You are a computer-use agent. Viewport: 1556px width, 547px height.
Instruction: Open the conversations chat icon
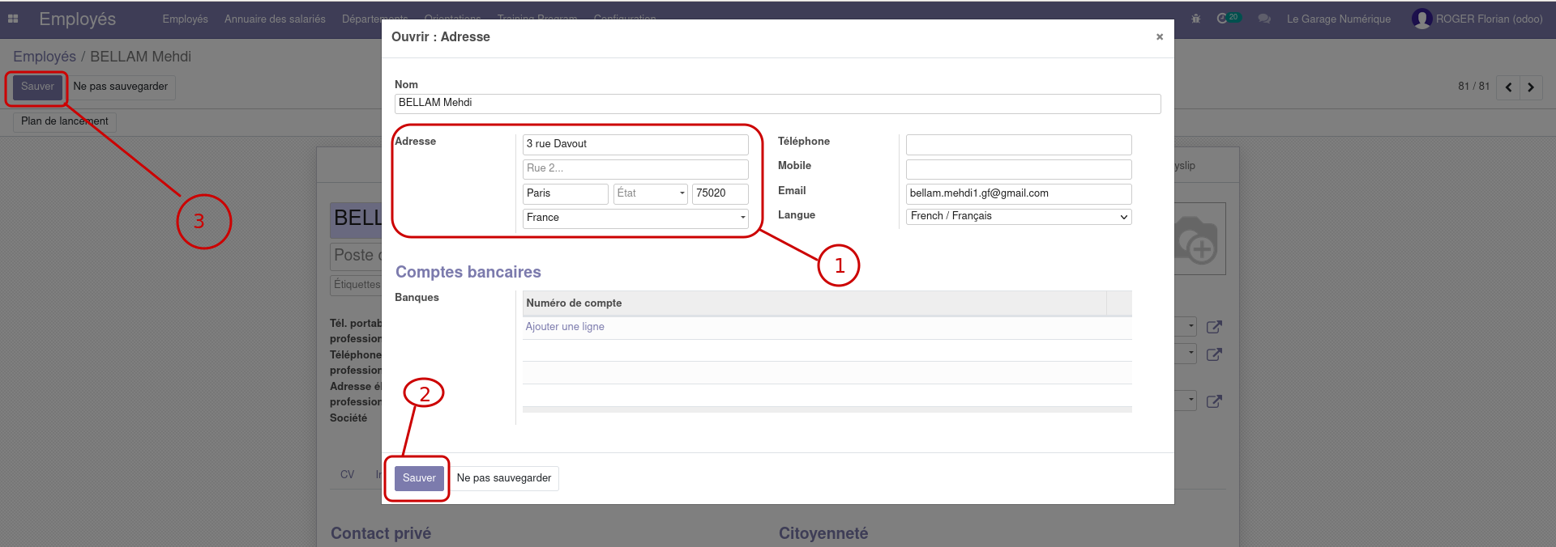coord(1264,19)
